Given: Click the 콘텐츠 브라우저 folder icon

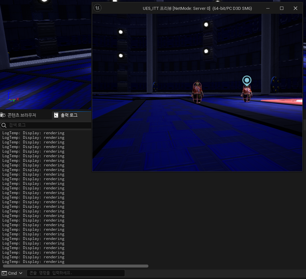Looking at the screenshot, I should point(3,115).
